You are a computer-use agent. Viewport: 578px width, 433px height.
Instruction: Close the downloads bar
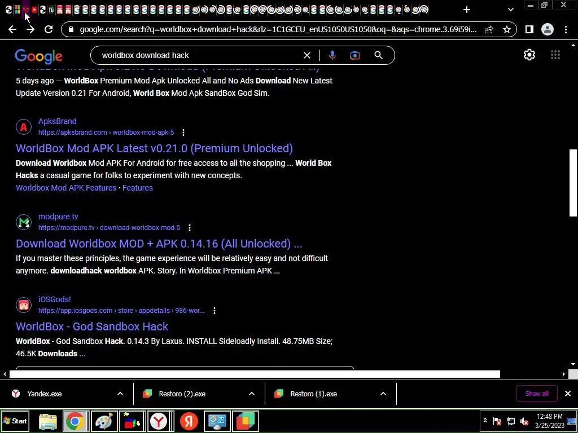[x=568, y=394]
